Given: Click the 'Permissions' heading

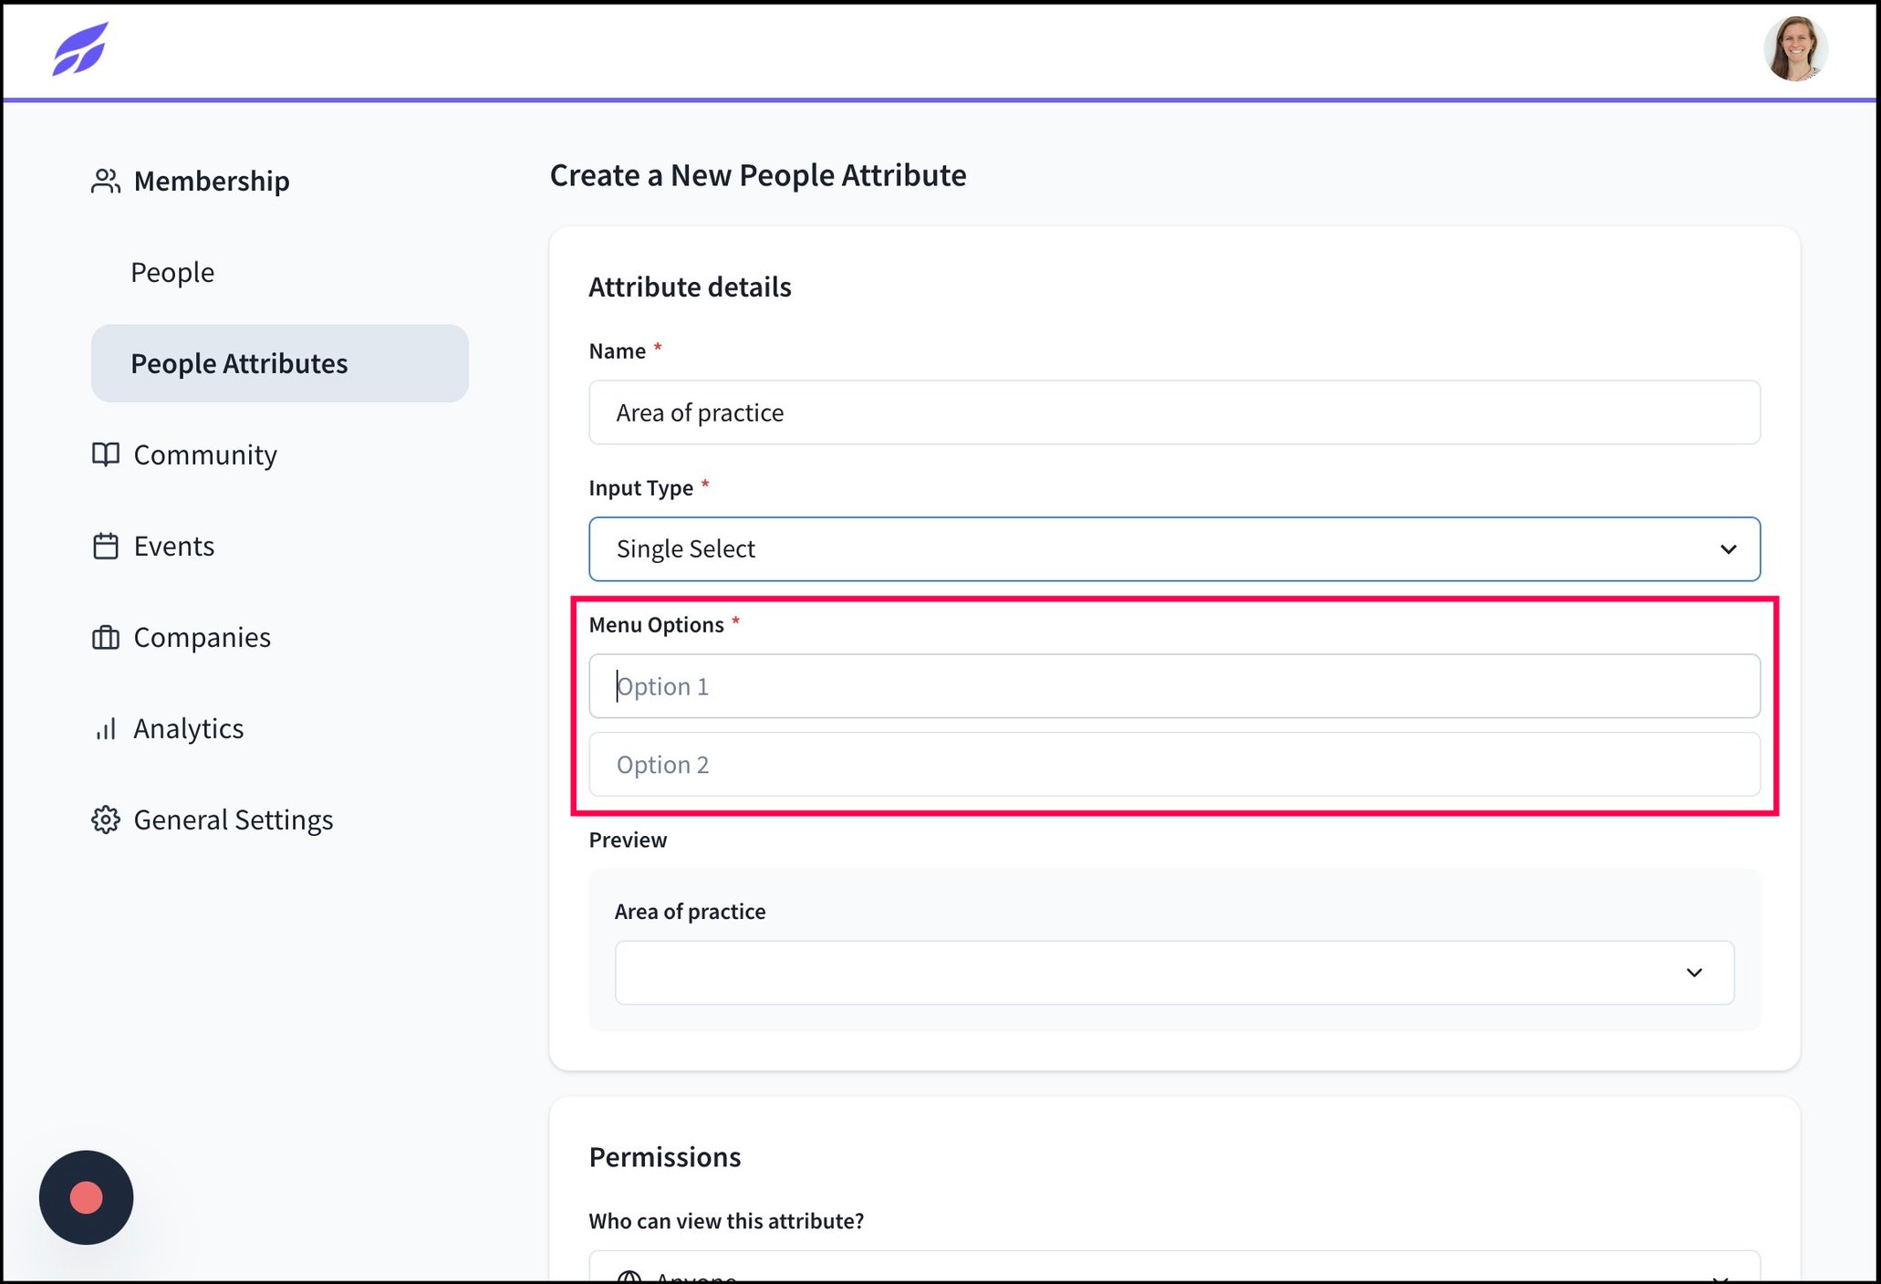Looking at the screenshot, I should [x=665, y=1157].
